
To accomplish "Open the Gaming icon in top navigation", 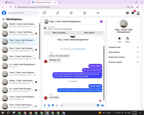I will tap(98, 13).
